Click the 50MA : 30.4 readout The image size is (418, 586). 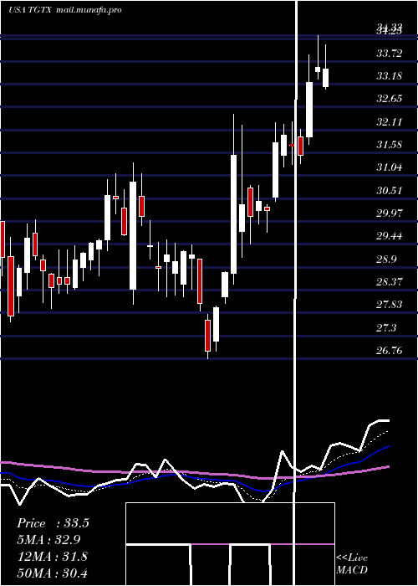click(53, 573)
